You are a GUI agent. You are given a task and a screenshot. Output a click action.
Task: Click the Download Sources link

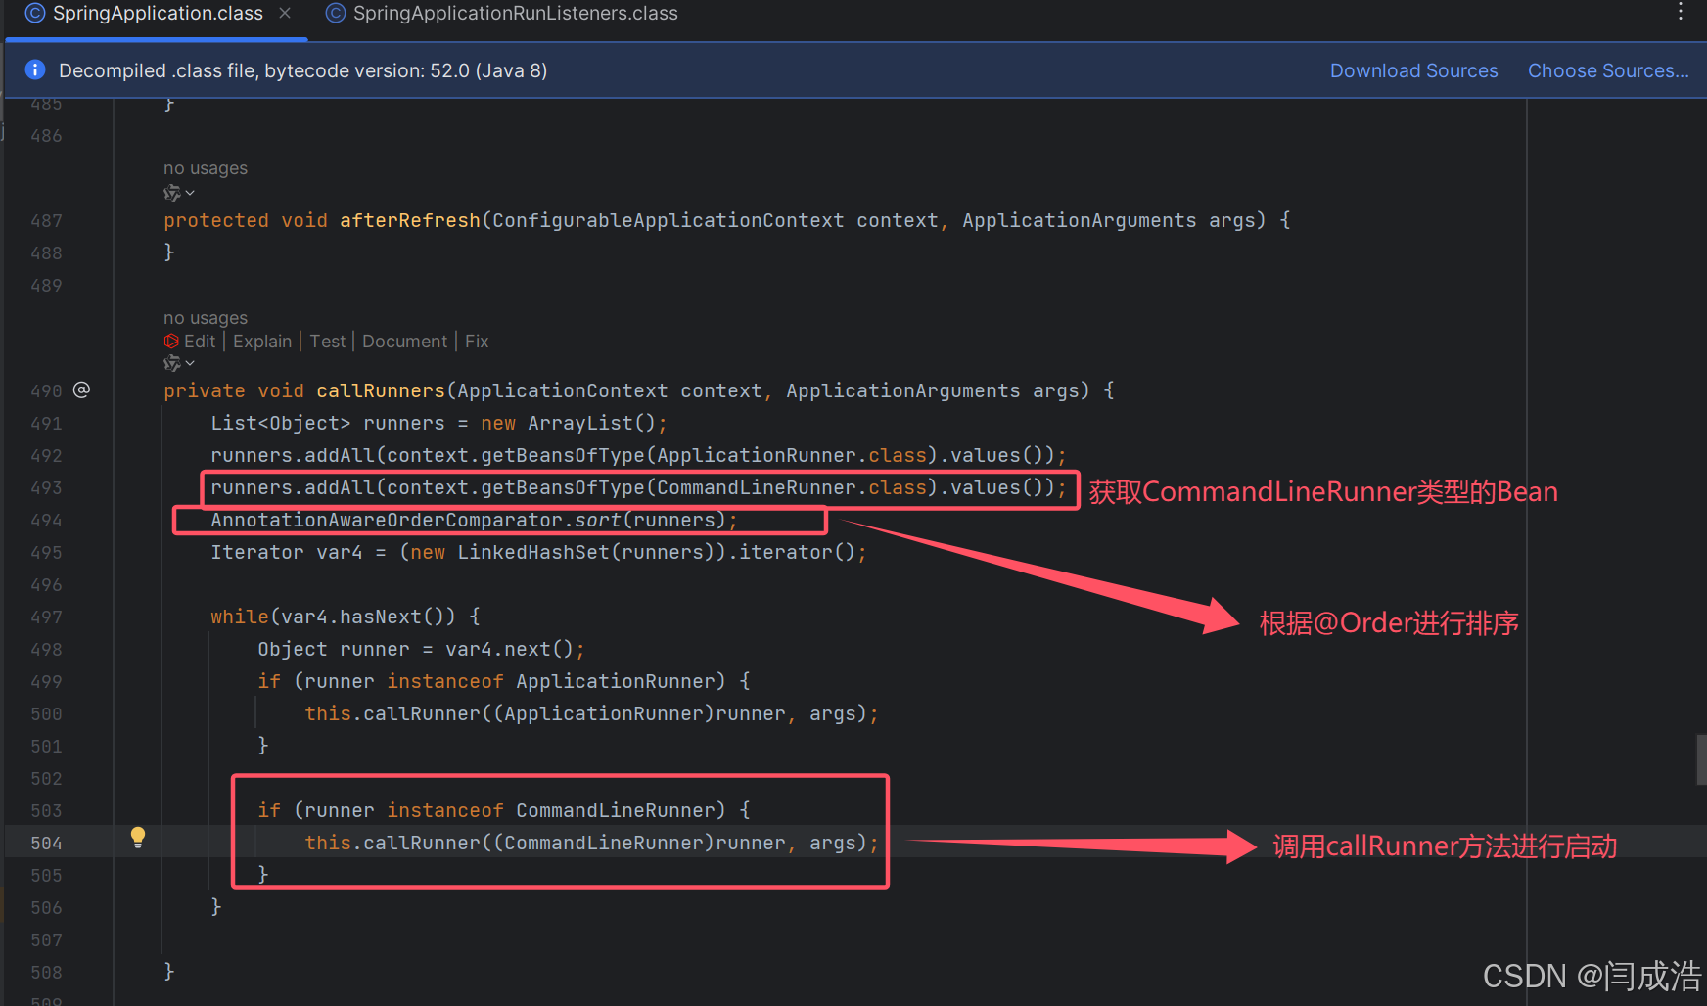click(x=1413, y=69)
